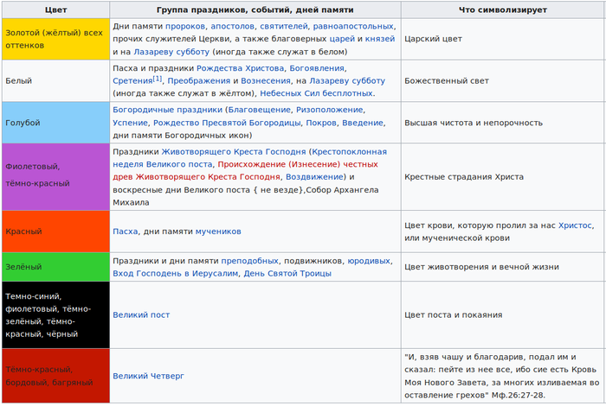Click the «Великий Четверг» link
The image size is (606, 406).
[x=148, y=377]
